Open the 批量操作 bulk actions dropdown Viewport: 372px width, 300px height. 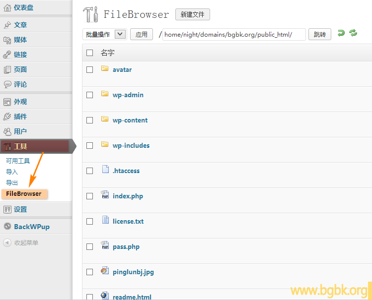105,34
